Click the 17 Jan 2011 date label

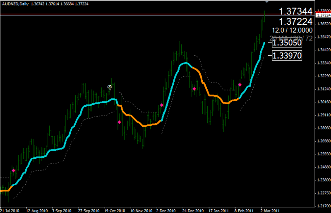click(x=219, y=211)
